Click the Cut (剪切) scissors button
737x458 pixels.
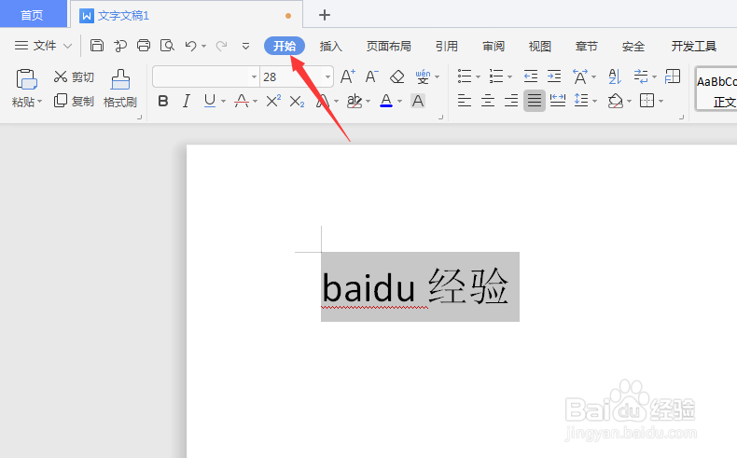point(74,76)
